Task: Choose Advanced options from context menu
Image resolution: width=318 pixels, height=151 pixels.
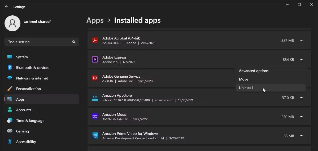Action: (x=271, y=71)
